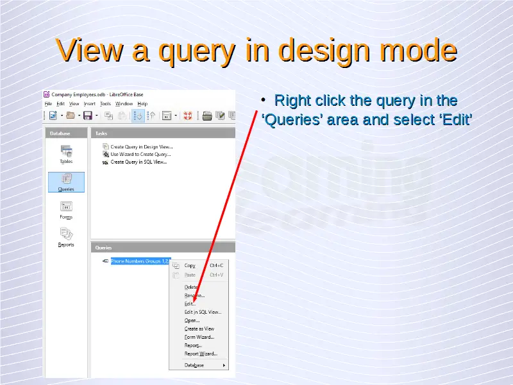Image resolution: width=513 pixels, height=385 pixels.
Task: Click the Save floppy disk icon
Action: coord(87,116)
